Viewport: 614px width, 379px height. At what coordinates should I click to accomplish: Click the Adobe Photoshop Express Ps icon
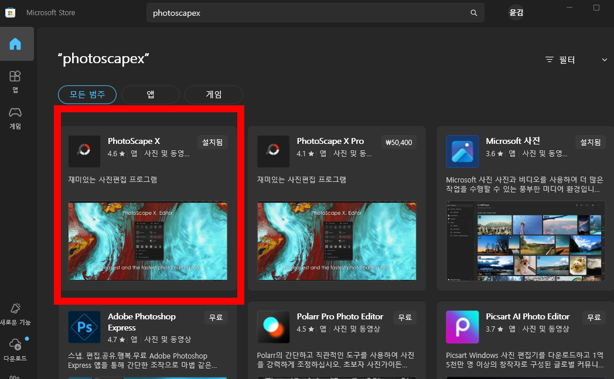(x=84, y=326)
